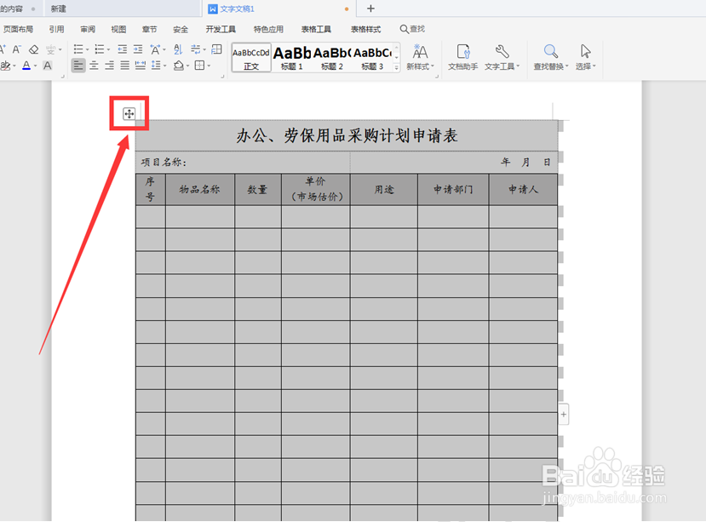Click the 查找替换 find and replace icon

(550, 51)
